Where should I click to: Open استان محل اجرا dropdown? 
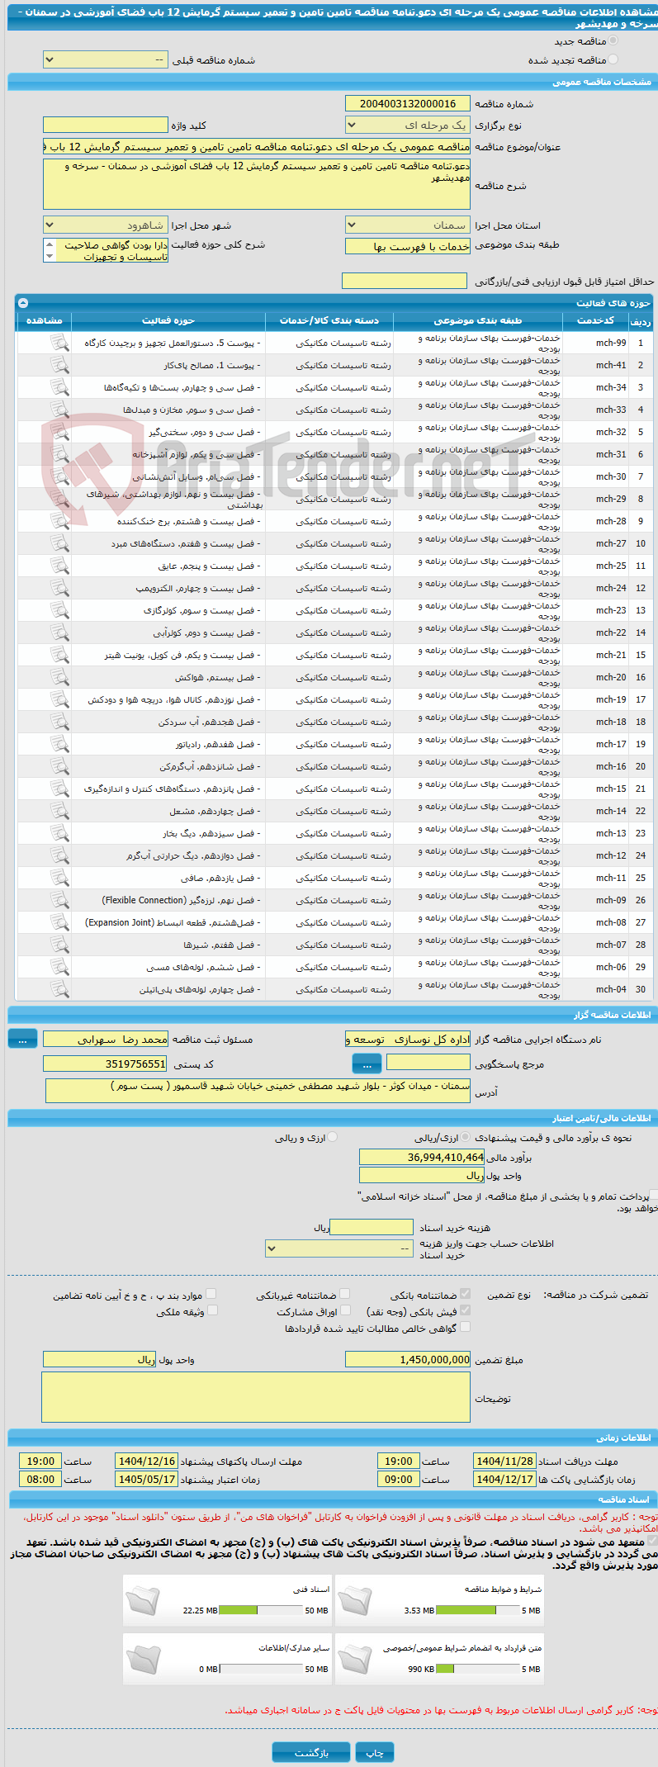click(x=407, y=225)
